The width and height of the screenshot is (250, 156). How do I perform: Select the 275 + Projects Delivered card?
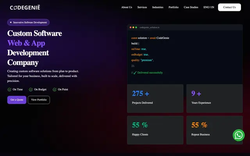click(155, 99)
